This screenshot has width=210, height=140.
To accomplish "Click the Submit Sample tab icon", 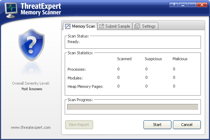I will tap(101, 26).
